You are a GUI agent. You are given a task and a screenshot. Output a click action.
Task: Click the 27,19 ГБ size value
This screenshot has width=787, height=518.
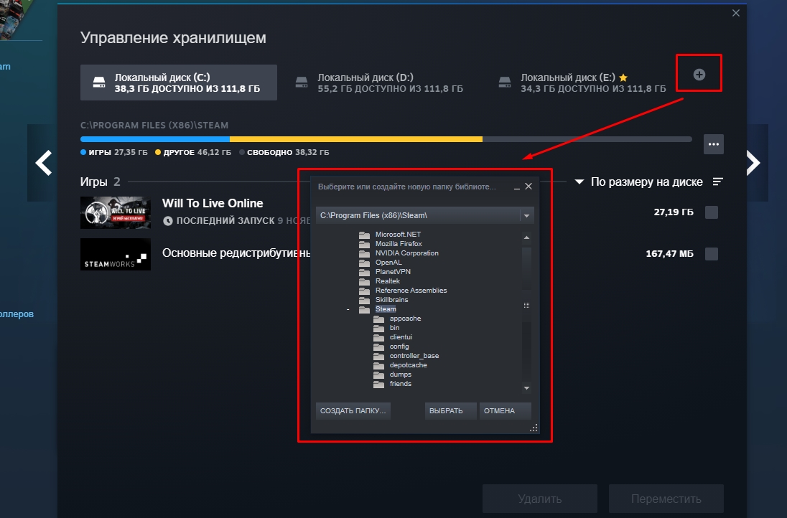674,212
